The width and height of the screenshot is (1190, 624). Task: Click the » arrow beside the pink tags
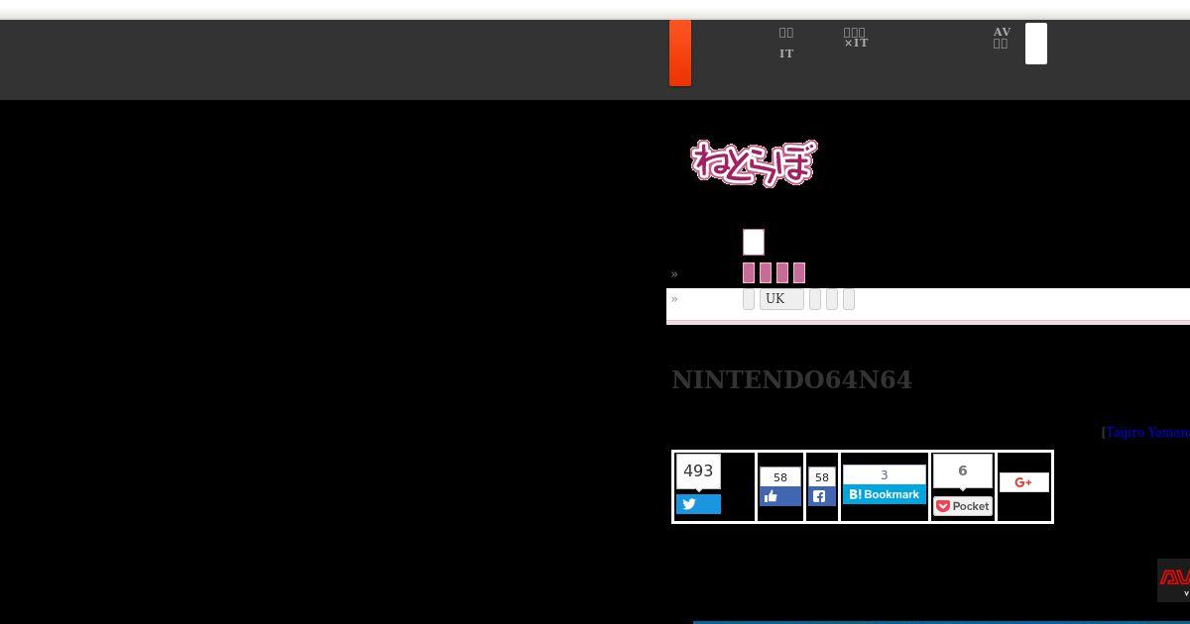click(x=674, y=274)
